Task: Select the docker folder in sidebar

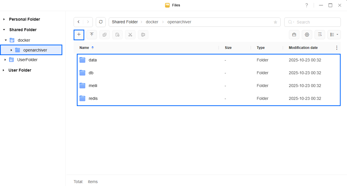Action: pyautogui.click(x=24, y=40)
